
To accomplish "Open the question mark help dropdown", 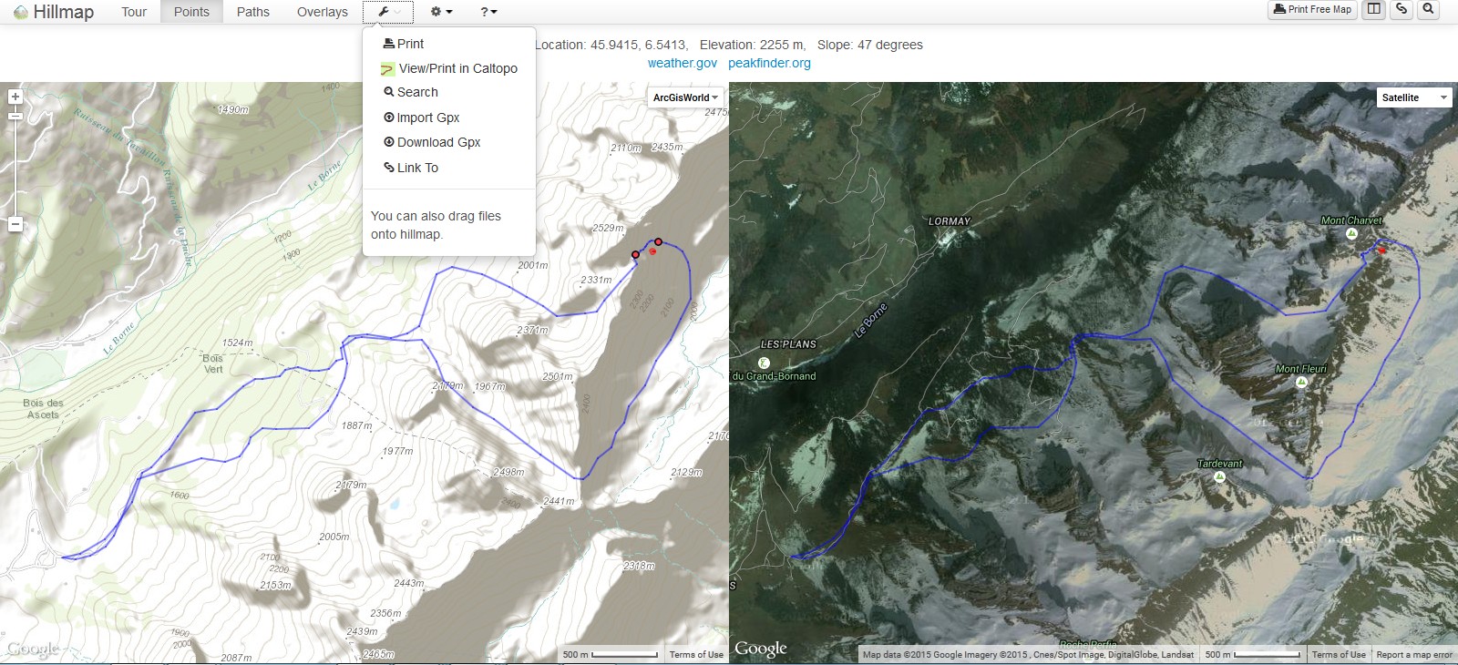I will (x=488, y=12).
